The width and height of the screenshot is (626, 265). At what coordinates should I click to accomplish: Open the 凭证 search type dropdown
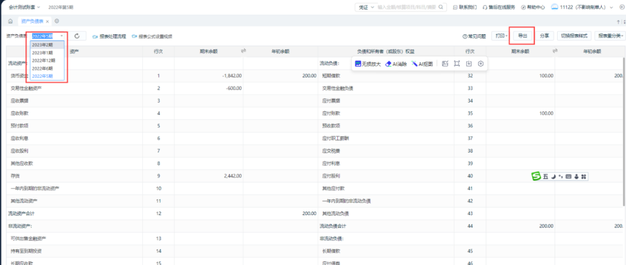[x=366, y=7]
